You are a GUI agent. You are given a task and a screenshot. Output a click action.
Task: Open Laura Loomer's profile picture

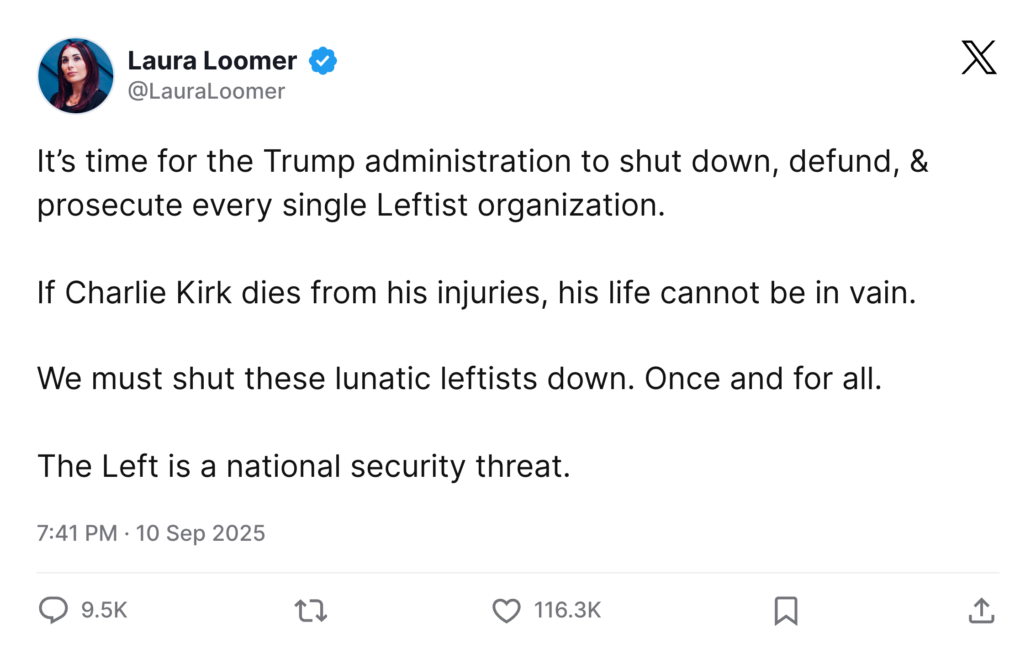76,76
